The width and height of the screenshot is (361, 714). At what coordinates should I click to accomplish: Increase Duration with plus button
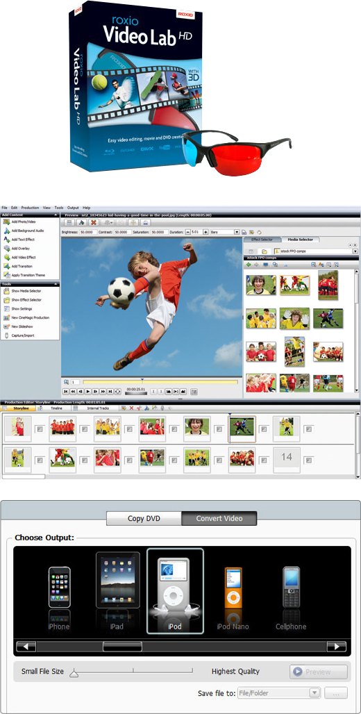click(205, 232)
